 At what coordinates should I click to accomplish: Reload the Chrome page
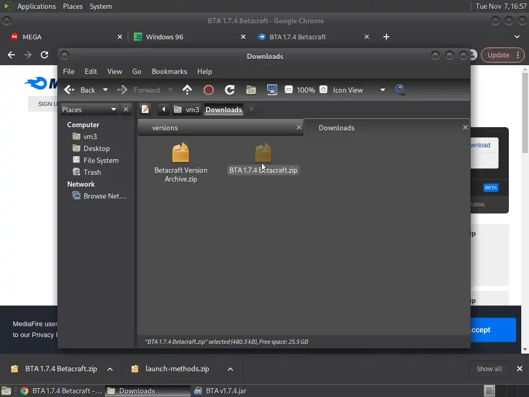(44, 55)
